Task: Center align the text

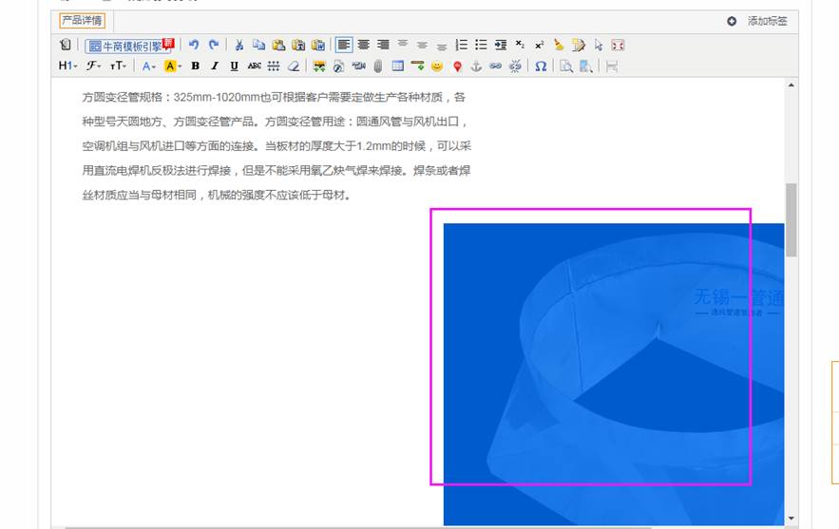Action: click(363, 45)
